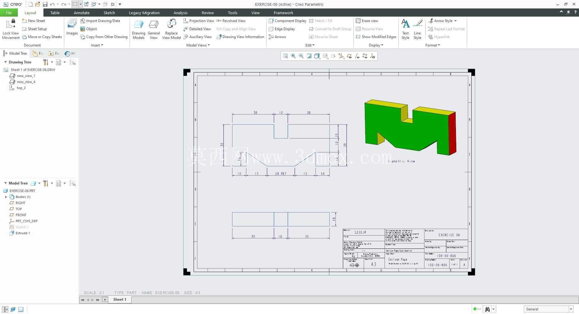579x314 pixels.
Task: Open the Analysis tab
Action: 180,13
